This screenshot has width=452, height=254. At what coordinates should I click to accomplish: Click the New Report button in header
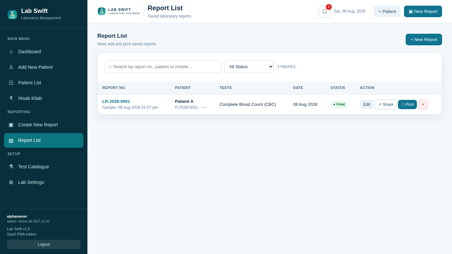[423, 11]
